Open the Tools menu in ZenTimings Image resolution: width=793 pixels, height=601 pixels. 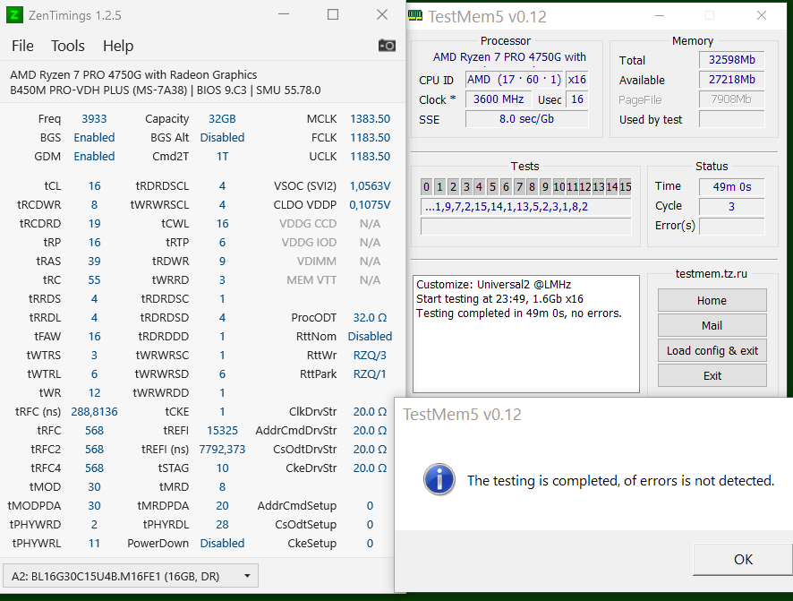(68, 46)
